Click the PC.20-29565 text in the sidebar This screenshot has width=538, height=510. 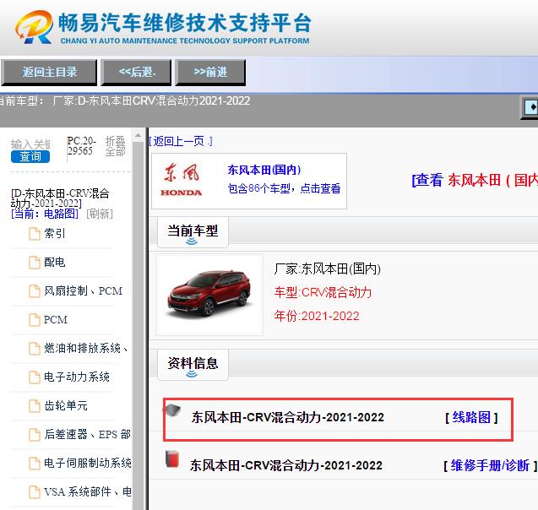[82, 146]
